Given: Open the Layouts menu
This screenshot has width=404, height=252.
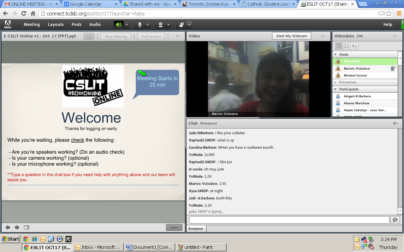Looking at the screenshot, I should click(56, 25).
